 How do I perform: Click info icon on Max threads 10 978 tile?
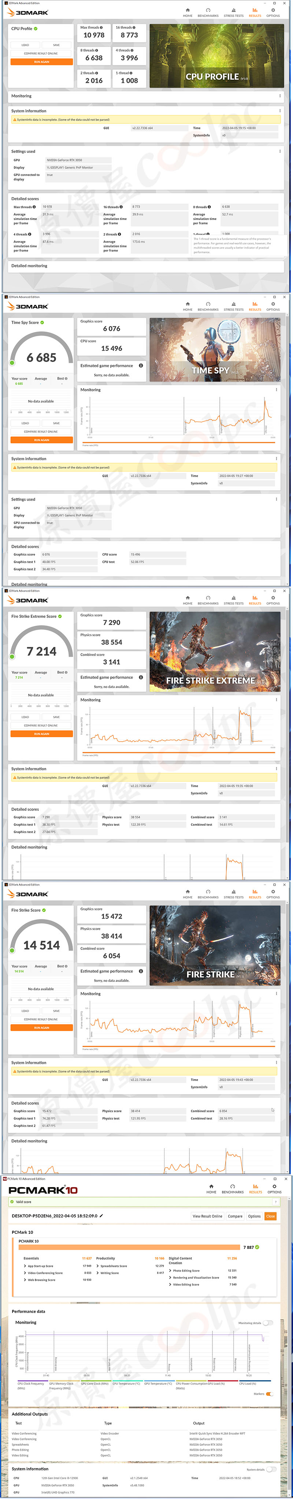(x=101, y=27)
